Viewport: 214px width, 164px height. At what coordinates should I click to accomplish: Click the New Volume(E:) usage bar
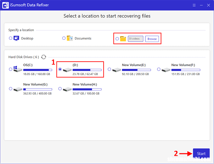137,70
